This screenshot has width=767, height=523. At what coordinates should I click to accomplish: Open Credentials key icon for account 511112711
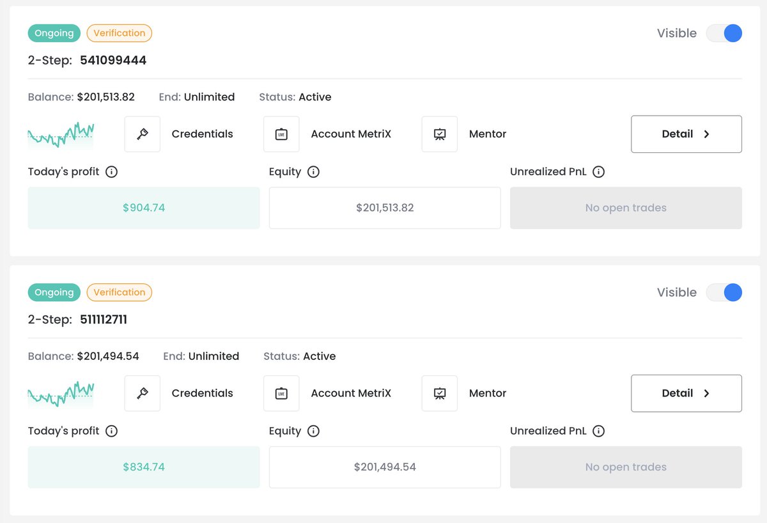click(142, 393)
